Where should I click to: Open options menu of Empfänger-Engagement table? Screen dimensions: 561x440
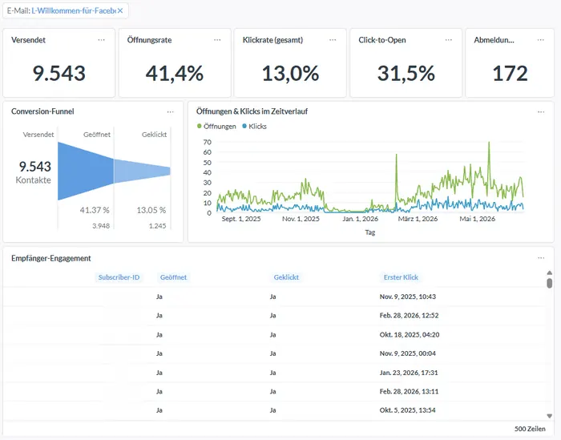[x=541, y=258]
